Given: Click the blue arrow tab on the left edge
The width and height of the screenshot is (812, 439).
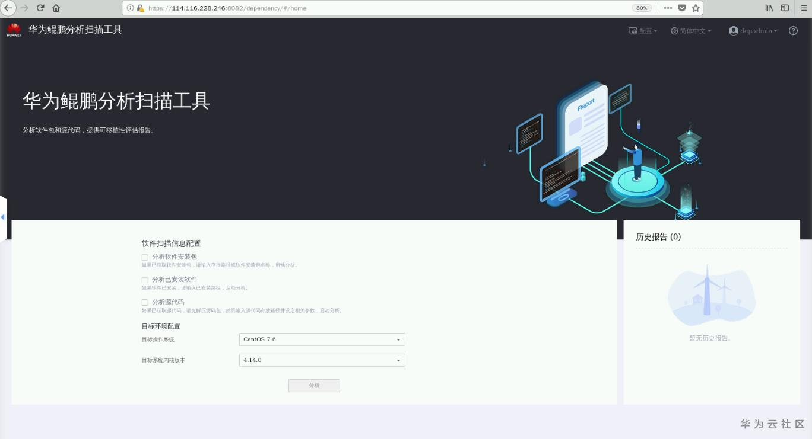Looking at the screenshot, I should [x=3, y=217].
